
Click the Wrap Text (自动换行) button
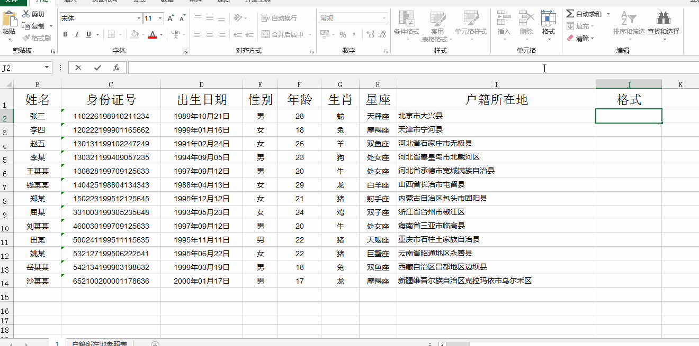(x=280, y=18)
